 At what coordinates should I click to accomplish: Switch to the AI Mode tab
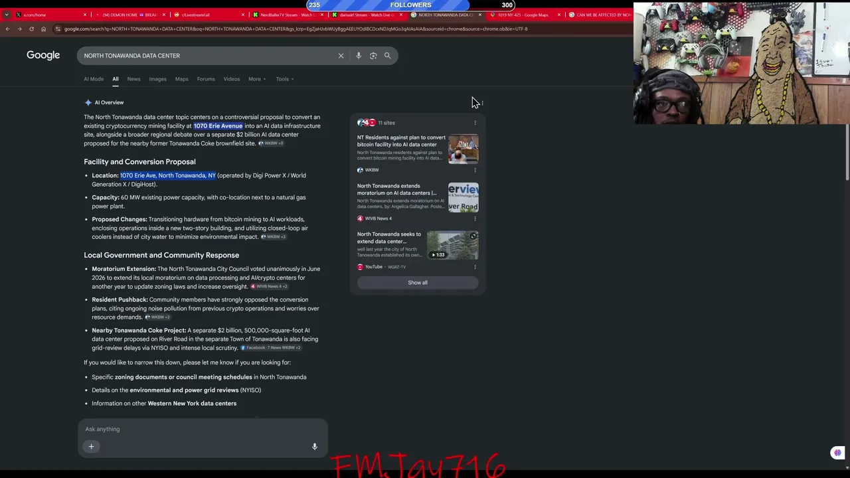coord(94,79)
